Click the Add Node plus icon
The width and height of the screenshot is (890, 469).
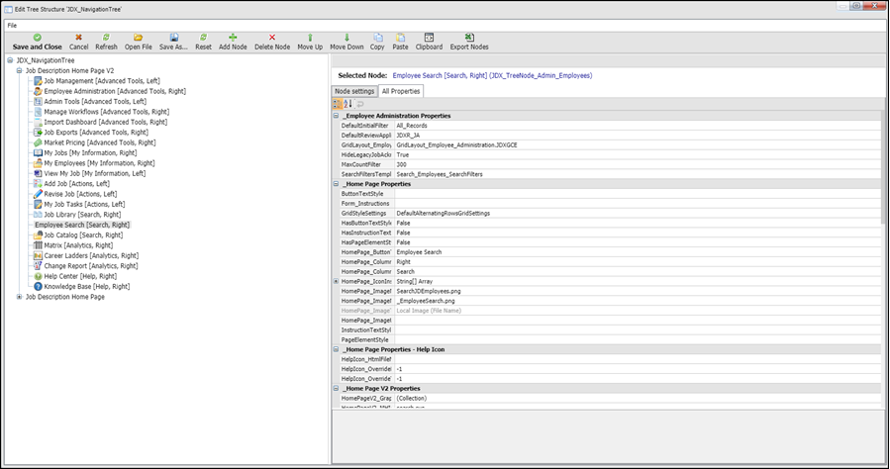click(233, 38)
